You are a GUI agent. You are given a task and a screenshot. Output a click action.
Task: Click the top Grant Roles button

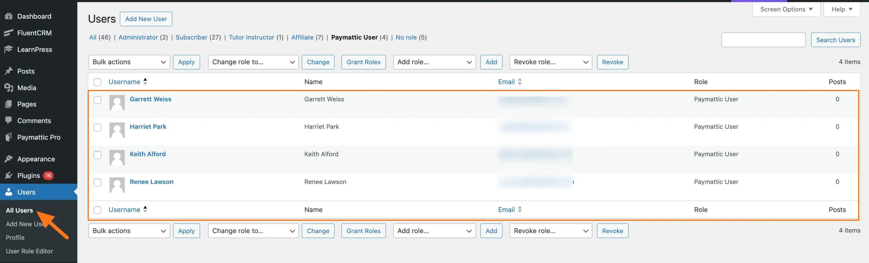pos(364,62)
